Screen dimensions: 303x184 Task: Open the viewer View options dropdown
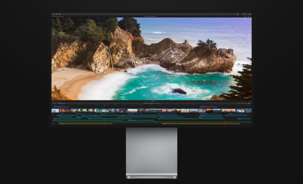(249, 17)
